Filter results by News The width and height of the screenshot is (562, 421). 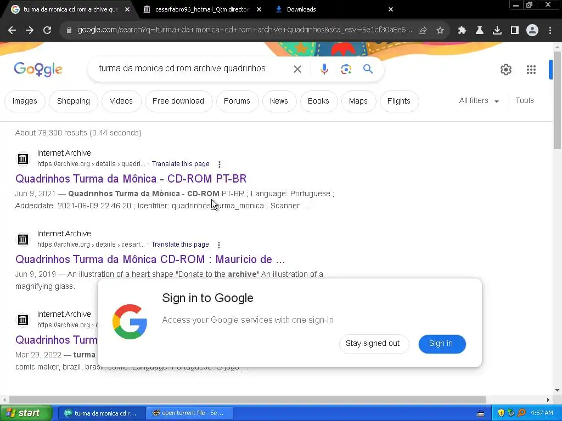pos(279,101)
